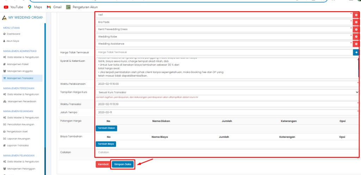The width and height of the screenshot is (361, 175).
Task: Click Waktu Pelaksanaan date field
Action: [x=227, y=84]
